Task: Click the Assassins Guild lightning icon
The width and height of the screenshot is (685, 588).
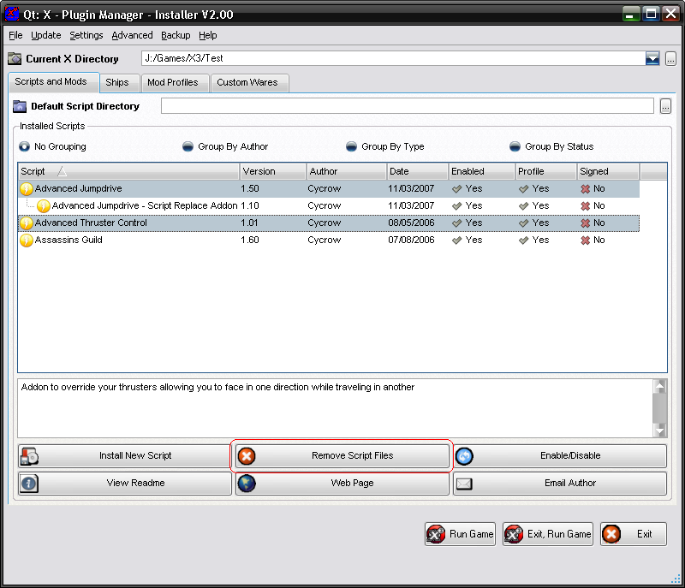Action: click(x=27, y=241)
